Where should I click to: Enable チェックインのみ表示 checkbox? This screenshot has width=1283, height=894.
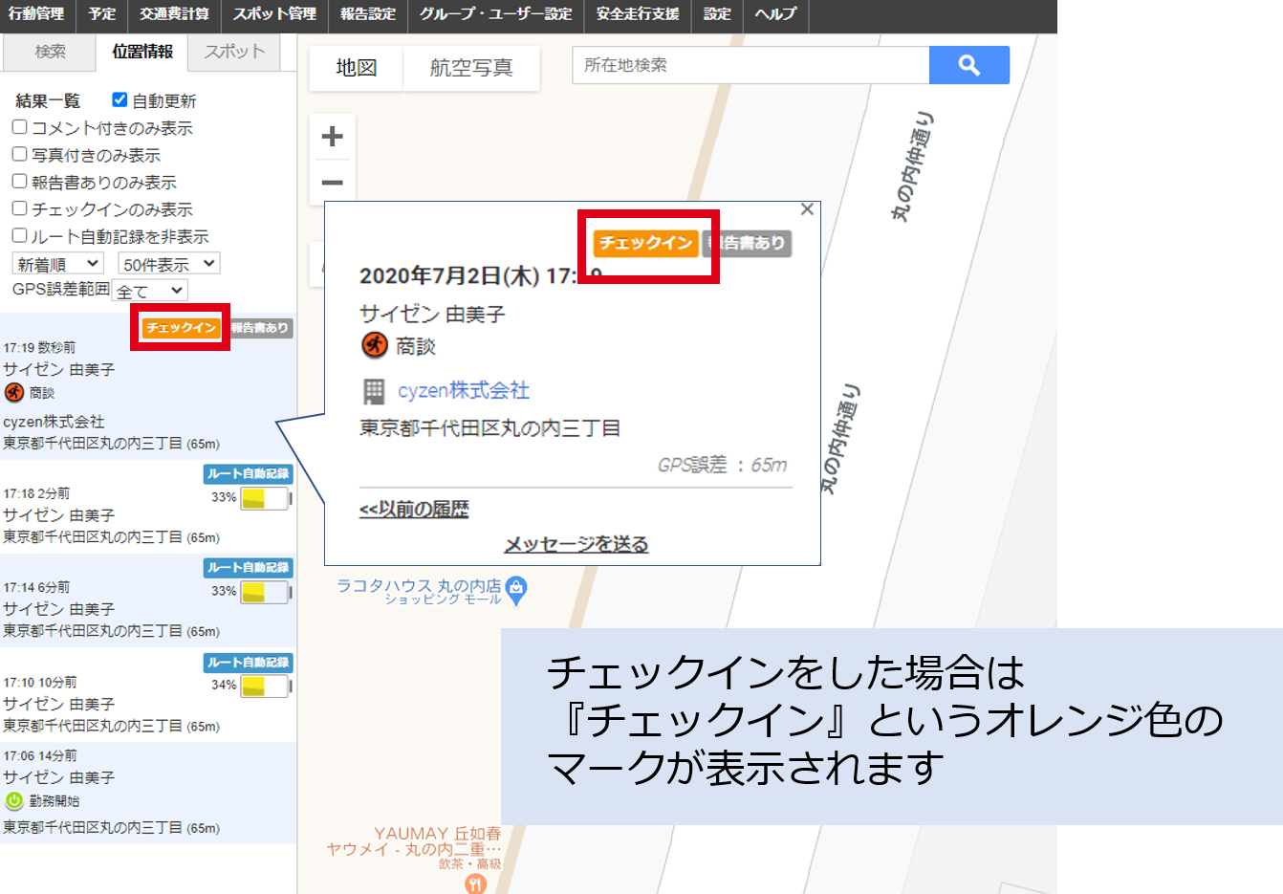point(19,207)
